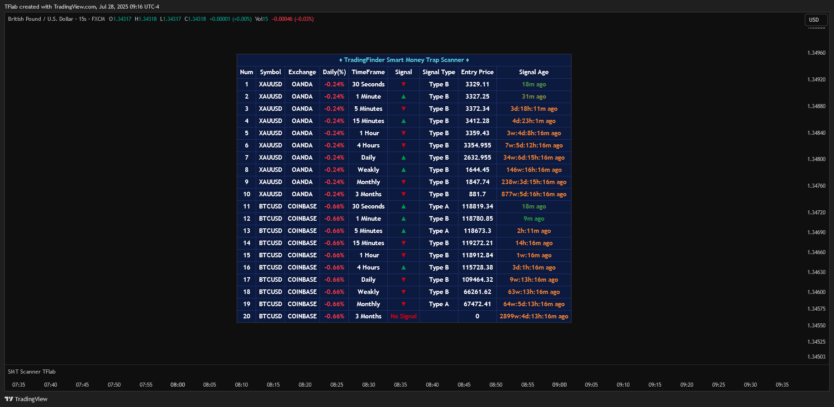834x407 pixels.
Task: Click the signal age 9m ago
Action: 534,218
